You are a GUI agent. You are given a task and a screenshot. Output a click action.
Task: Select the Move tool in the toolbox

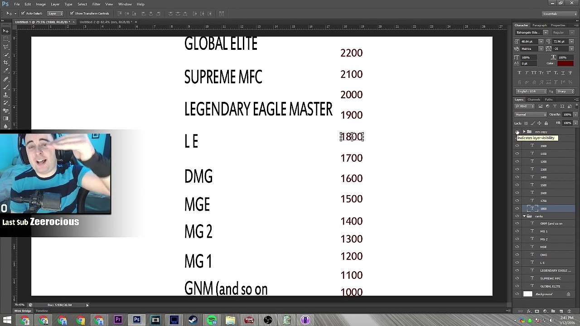coord(6,31)
